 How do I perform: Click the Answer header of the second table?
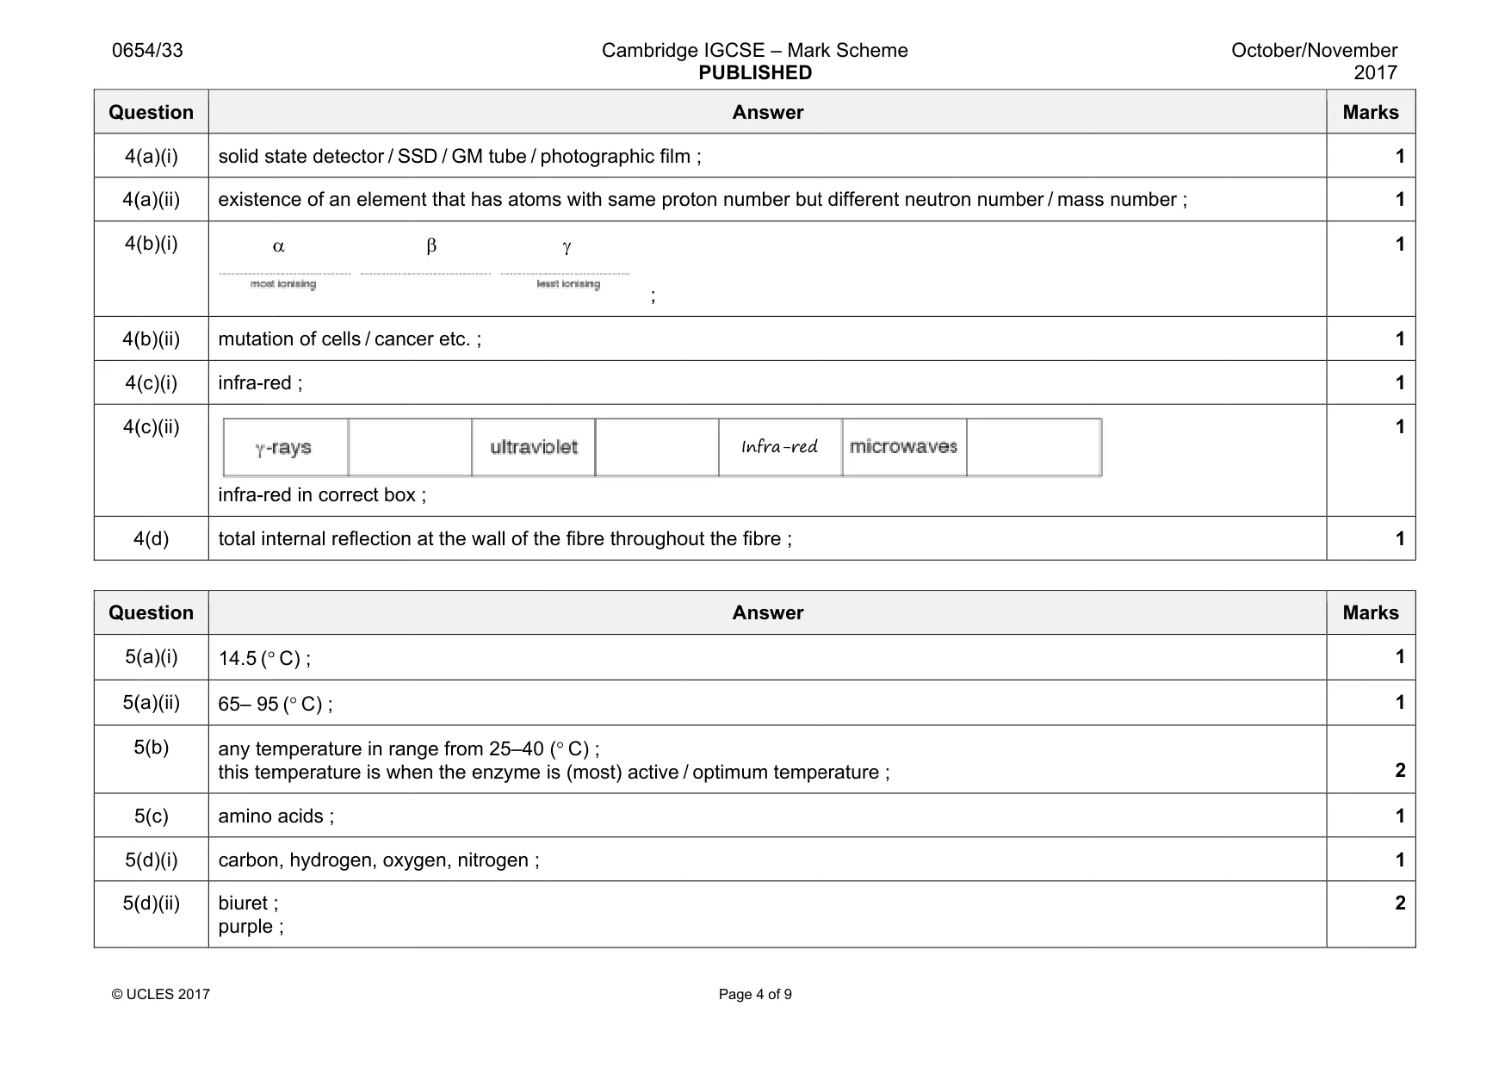[x=768, y=612]
